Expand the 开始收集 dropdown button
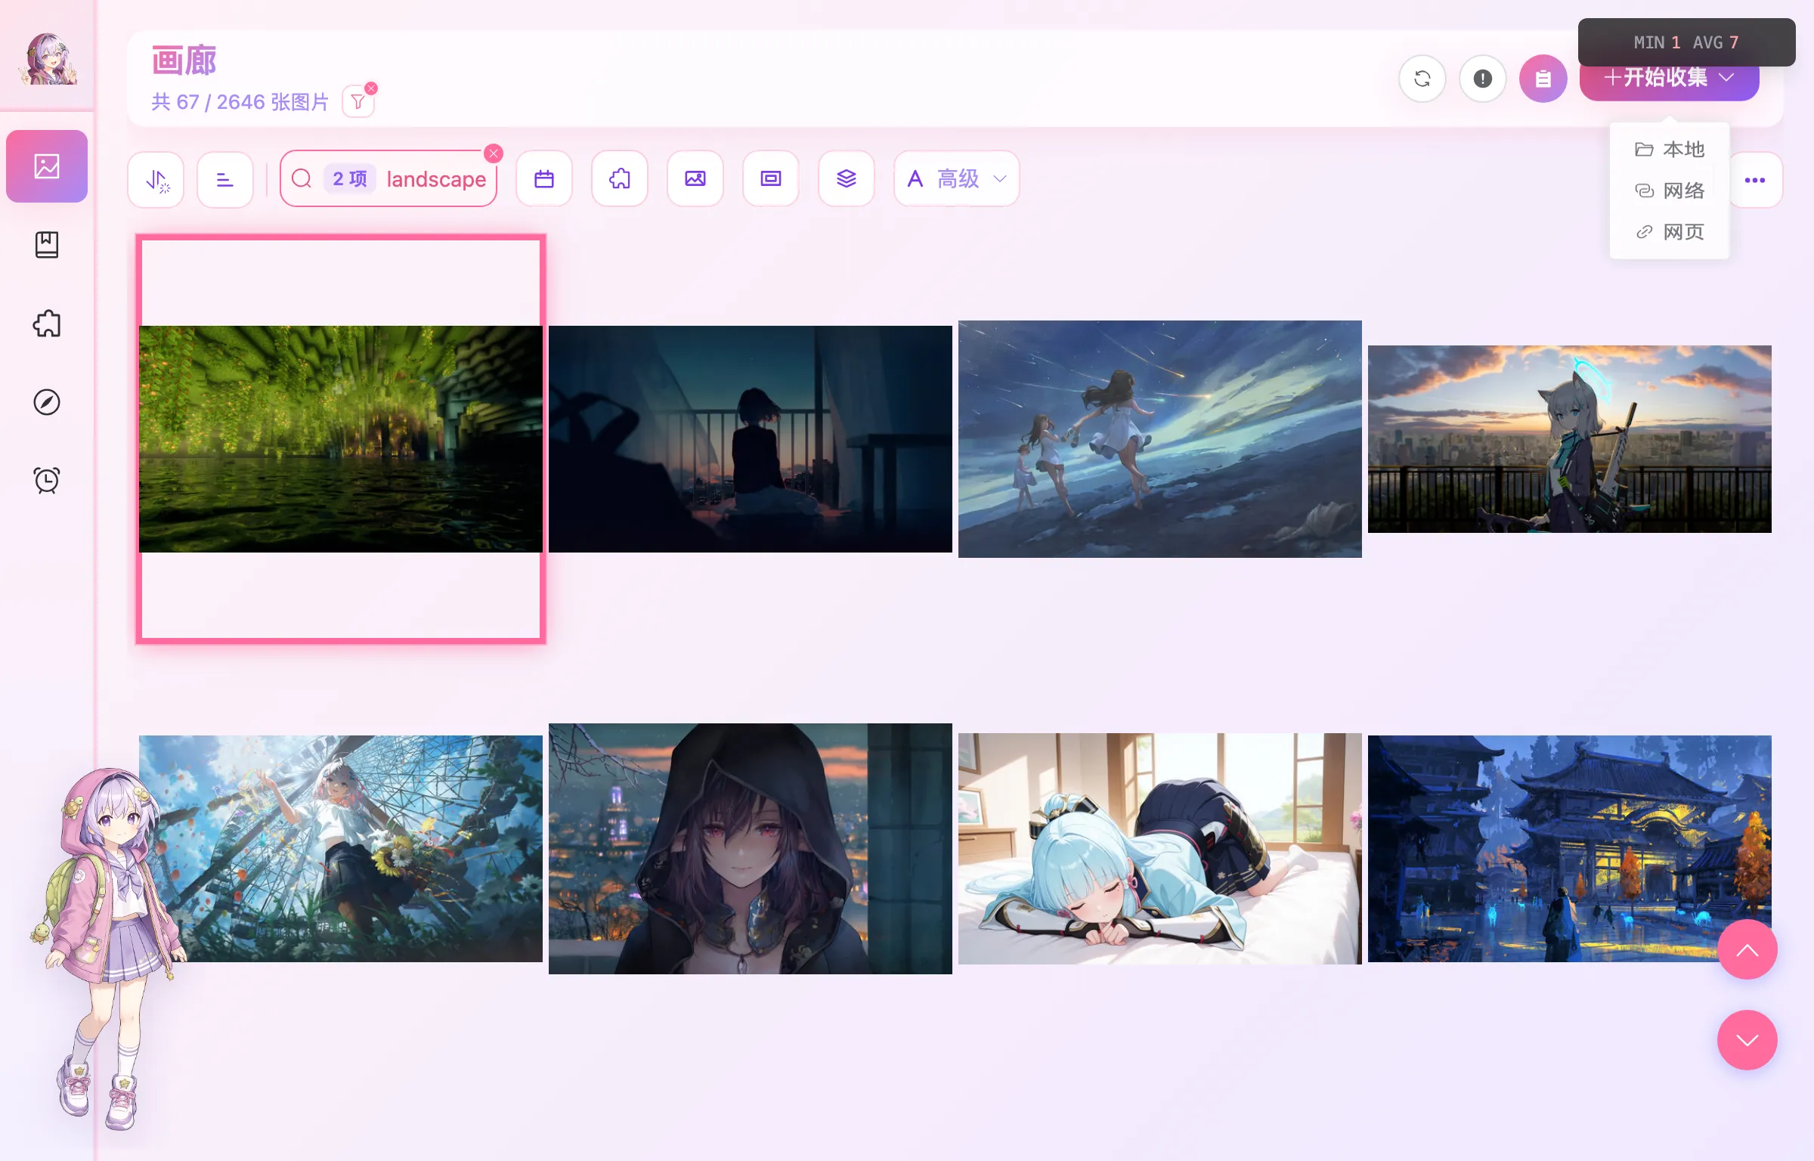 (x=1669, y=78)
